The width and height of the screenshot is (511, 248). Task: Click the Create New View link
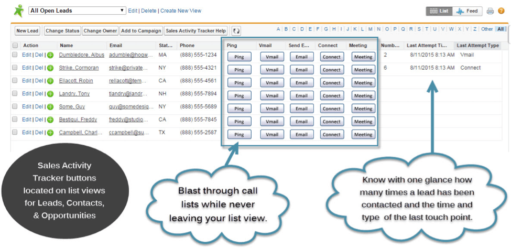coord(181,10)
